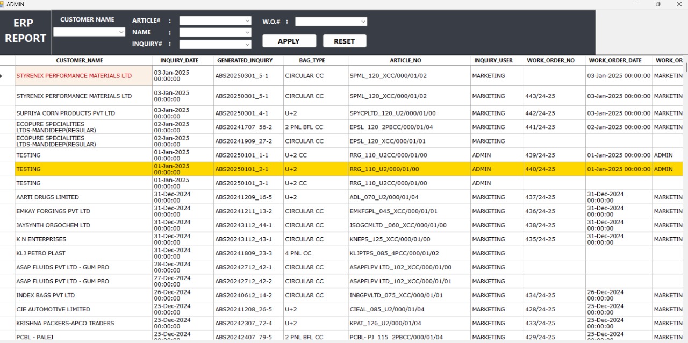
Task: Select AARTI DRUGS LIMITED customer cell
Action: 83,197
